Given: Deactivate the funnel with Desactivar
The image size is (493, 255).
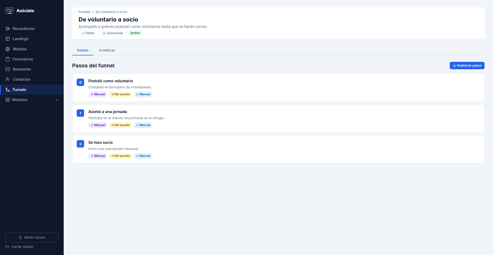Looking at the screenshot, I should pyautogui.click(x=113, y=33).
